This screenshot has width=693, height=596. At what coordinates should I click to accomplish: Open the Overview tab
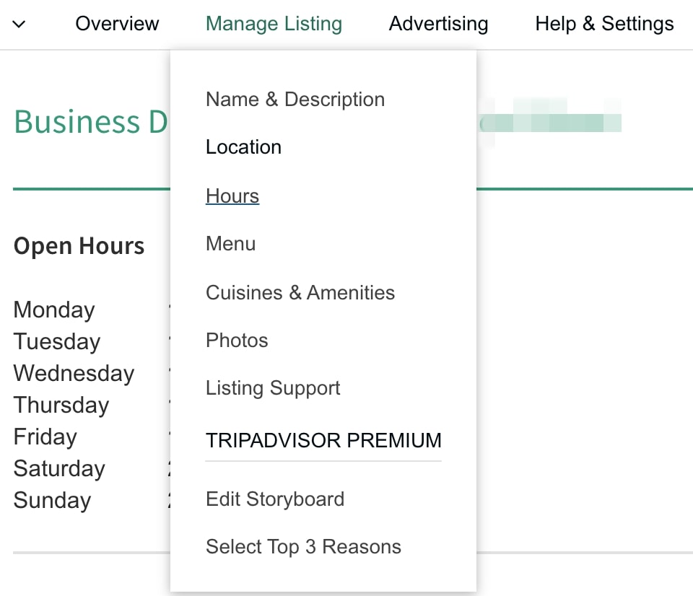click(117, 24)
